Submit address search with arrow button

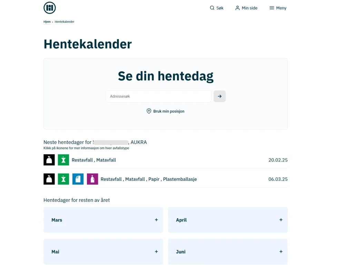(x=219, y=96)
